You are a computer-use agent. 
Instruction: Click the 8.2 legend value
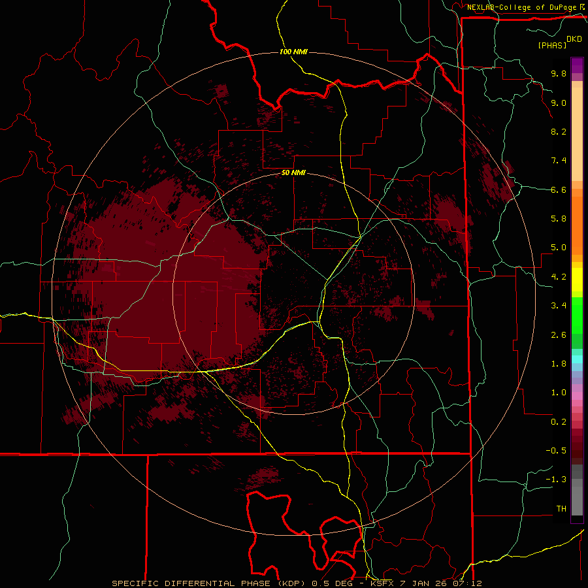(x=559, y=131)
